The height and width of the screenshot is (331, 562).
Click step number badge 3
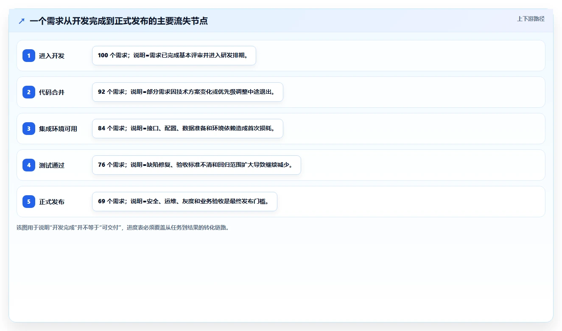tap(29, 129)
